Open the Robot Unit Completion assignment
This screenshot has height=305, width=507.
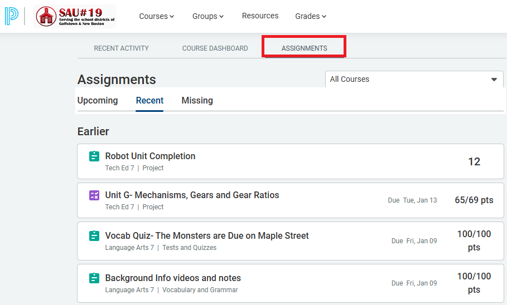150,156
